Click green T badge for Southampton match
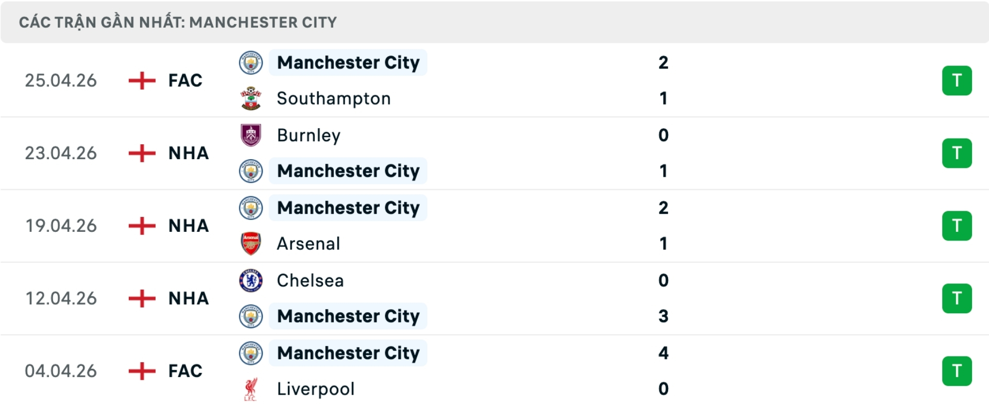The image size is (989, 408). (x=957, y=80)
